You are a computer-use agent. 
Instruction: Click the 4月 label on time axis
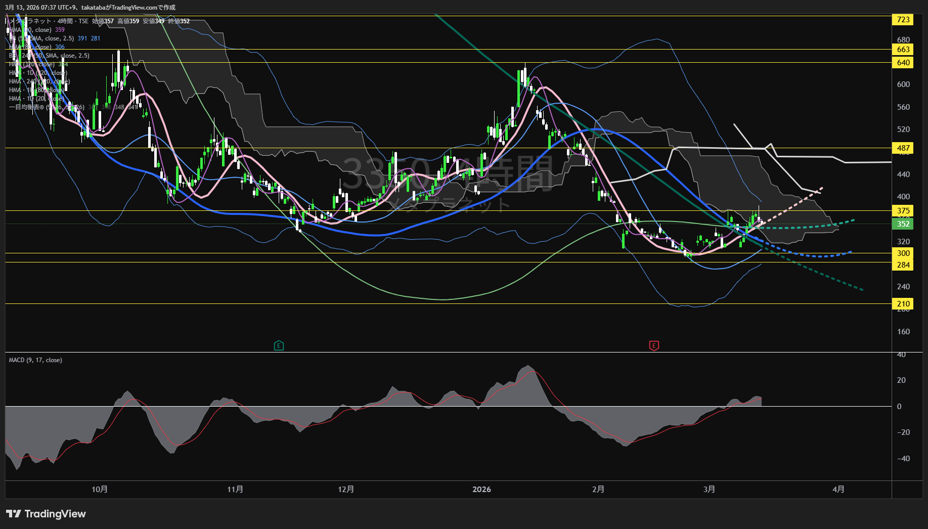(x=838, y=490)
